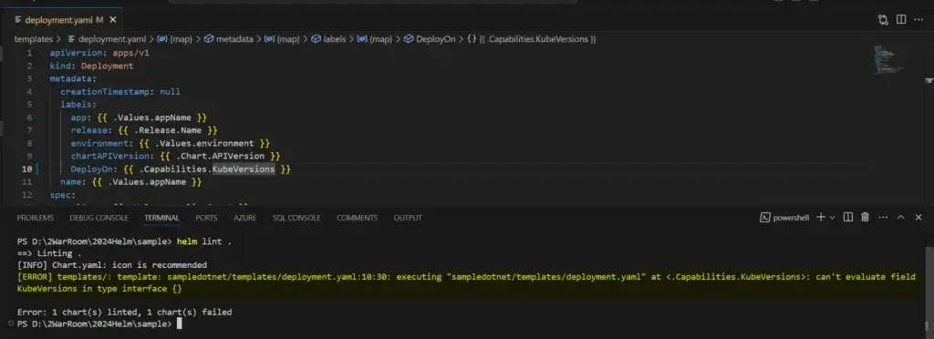
Task: Open editor More Actions ellipsis menu
Action: pyautogui.click(x=918, y=20)
